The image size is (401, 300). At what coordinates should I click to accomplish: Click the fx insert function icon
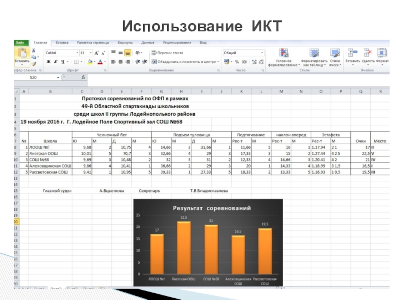[83, 77]
